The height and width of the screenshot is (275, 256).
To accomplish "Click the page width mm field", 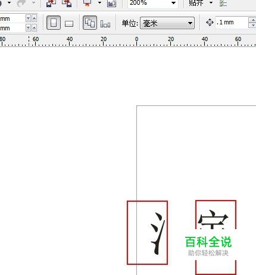I will point(13,18).
